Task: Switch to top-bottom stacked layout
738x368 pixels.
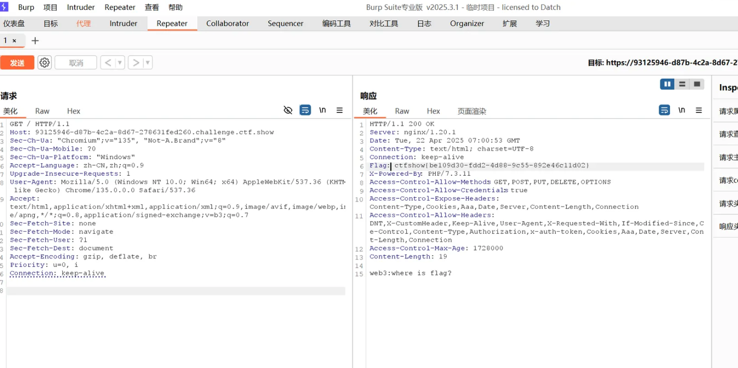Action: coord(682,84)
